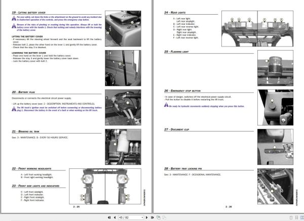The height and width of the screenshot is (221, 304).
Task: Click the "Lowering the battery cover" subheading
Action: coord(29,53)
